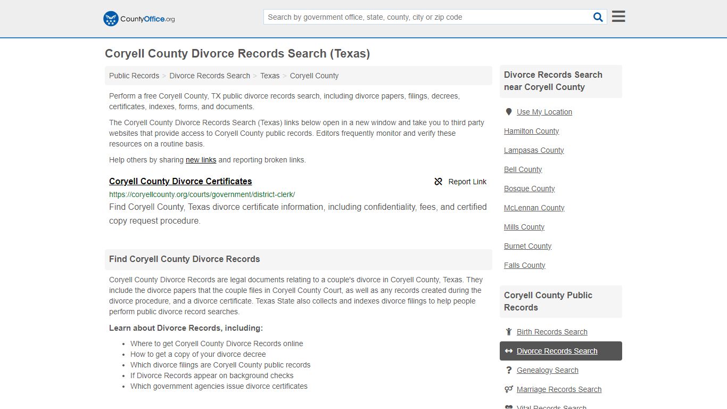
Task: Open the hamburger menu icon
Action: [618, 17]
